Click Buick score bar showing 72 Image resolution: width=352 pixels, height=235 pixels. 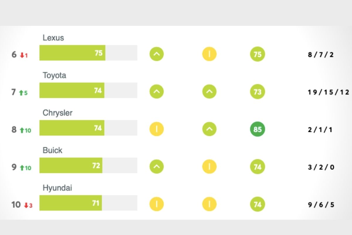(x=88, y=165)
